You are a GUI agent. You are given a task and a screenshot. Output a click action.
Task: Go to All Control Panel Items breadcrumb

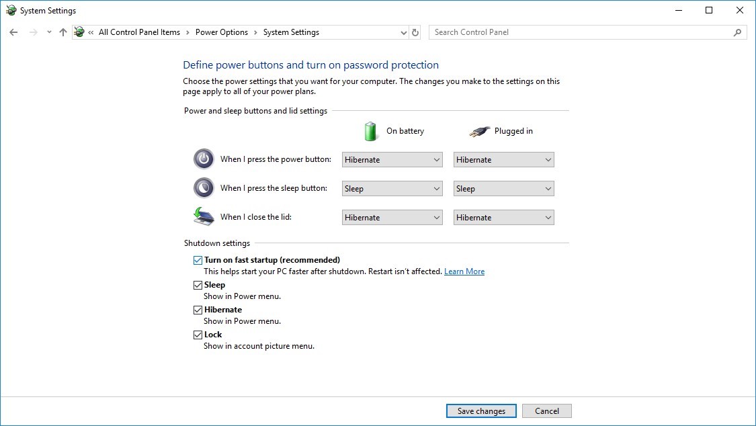click(139, 32)
